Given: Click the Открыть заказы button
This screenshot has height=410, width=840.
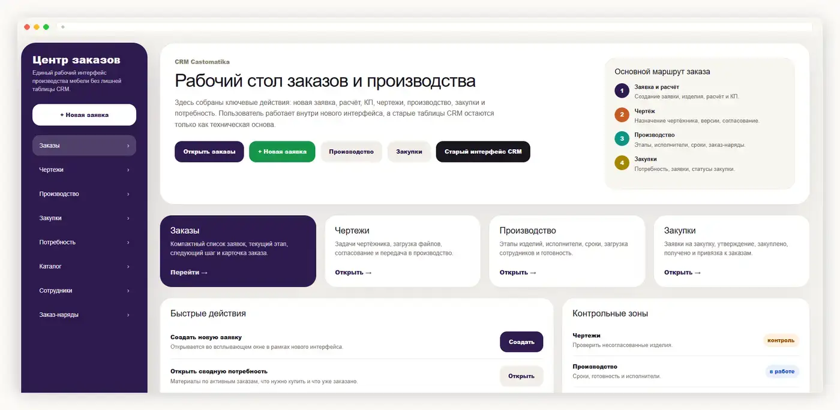Looking at the screenshot, I should 209,152.
